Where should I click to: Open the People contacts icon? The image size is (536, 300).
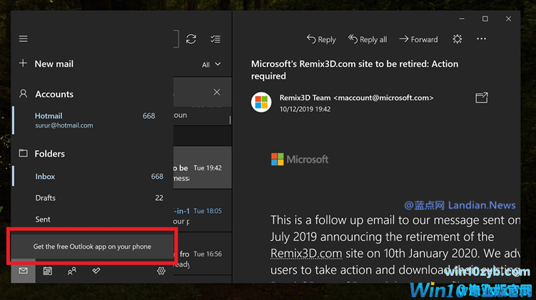click(72, 271)
